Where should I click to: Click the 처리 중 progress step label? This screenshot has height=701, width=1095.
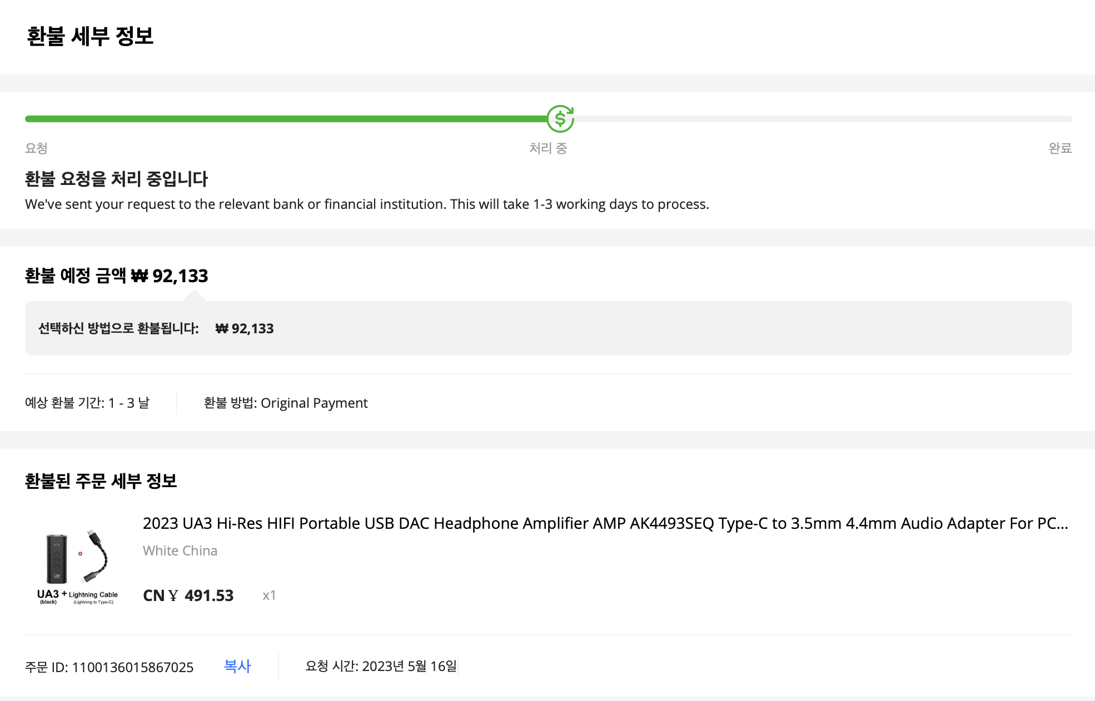click(x=547, y=148)
